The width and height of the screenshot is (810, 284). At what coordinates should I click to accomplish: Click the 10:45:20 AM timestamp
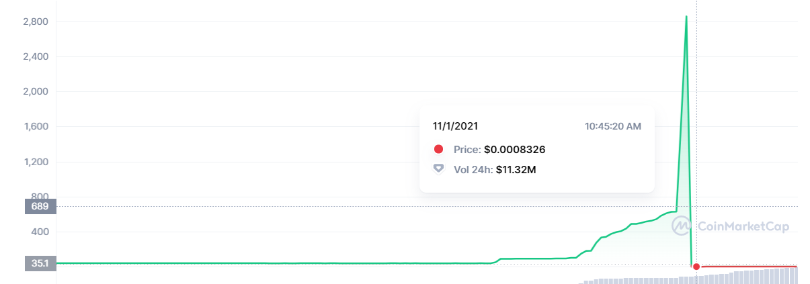click(x=612, y=126)
